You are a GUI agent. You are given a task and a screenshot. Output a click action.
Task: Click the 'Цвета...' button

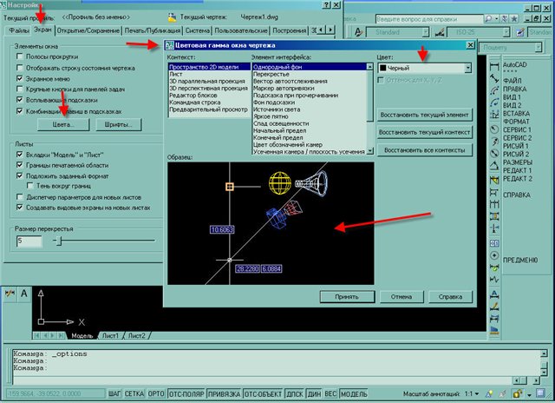63,125
